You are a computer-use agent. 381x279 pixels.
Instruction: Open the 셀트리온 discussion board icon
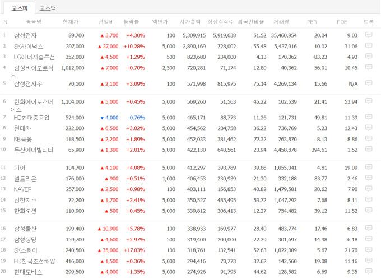pyautogui.click(x=369, y=178)
